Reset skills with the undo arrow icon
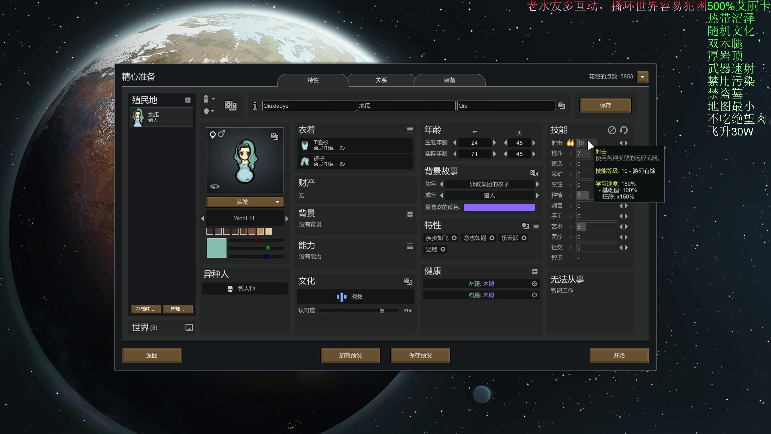Viewport: 771px width, 434px height. pos(624,130)
